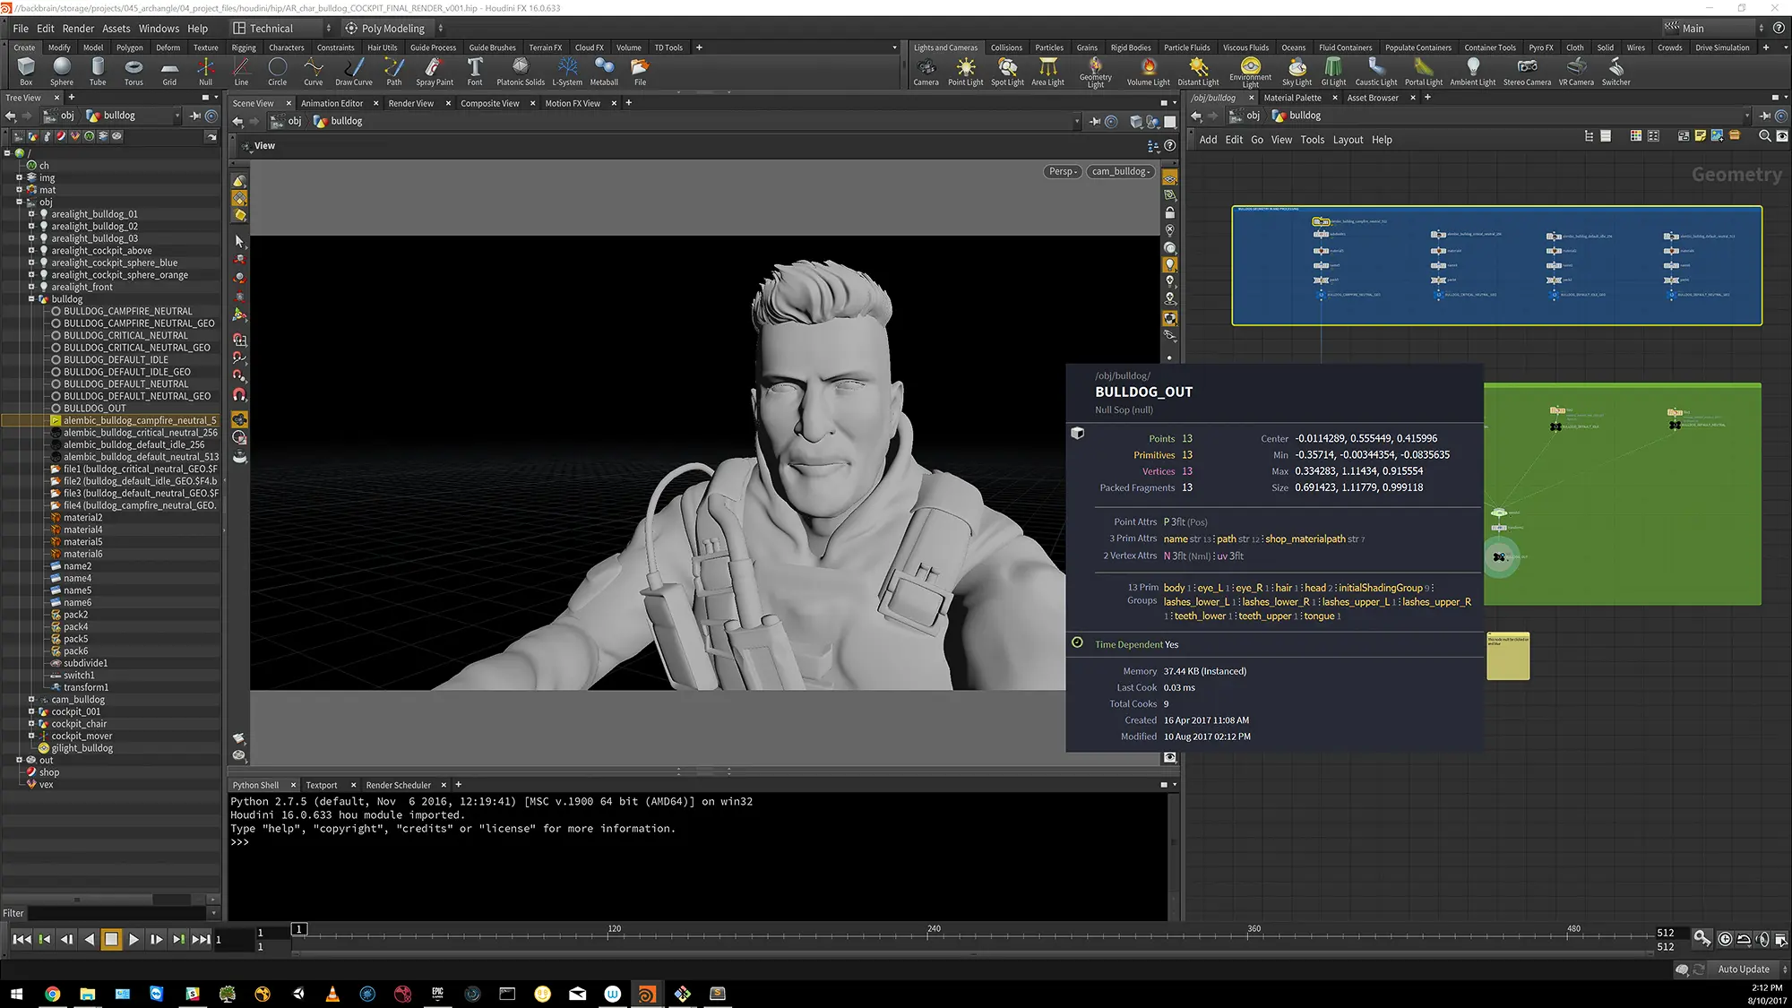The height and width of the screenshot is (1008, 1792).
Task: Add an Environment Light
Action: pyautogui.click(x=1251, y=73)
